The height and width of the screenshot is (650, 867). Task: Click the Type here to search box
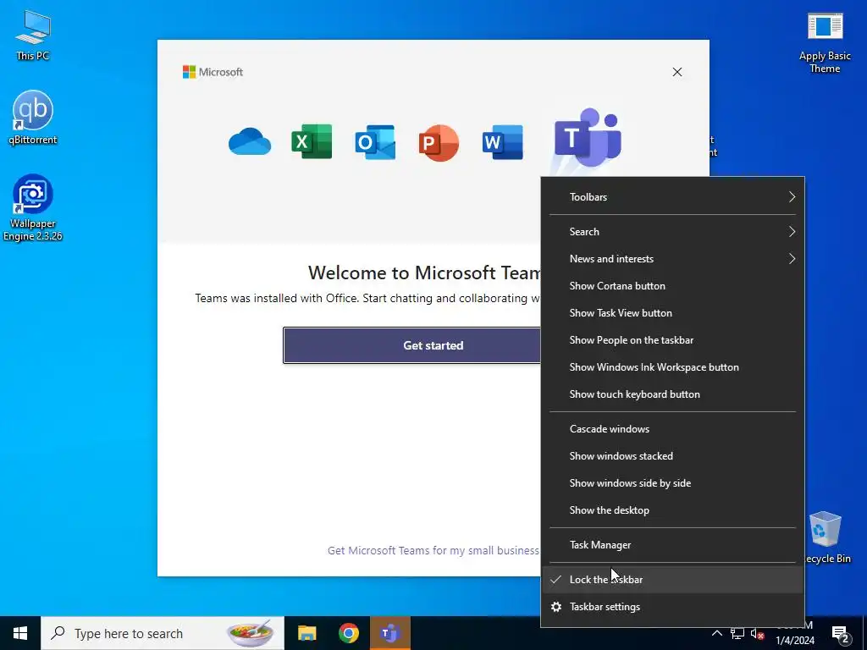click(x=163, y=633)
